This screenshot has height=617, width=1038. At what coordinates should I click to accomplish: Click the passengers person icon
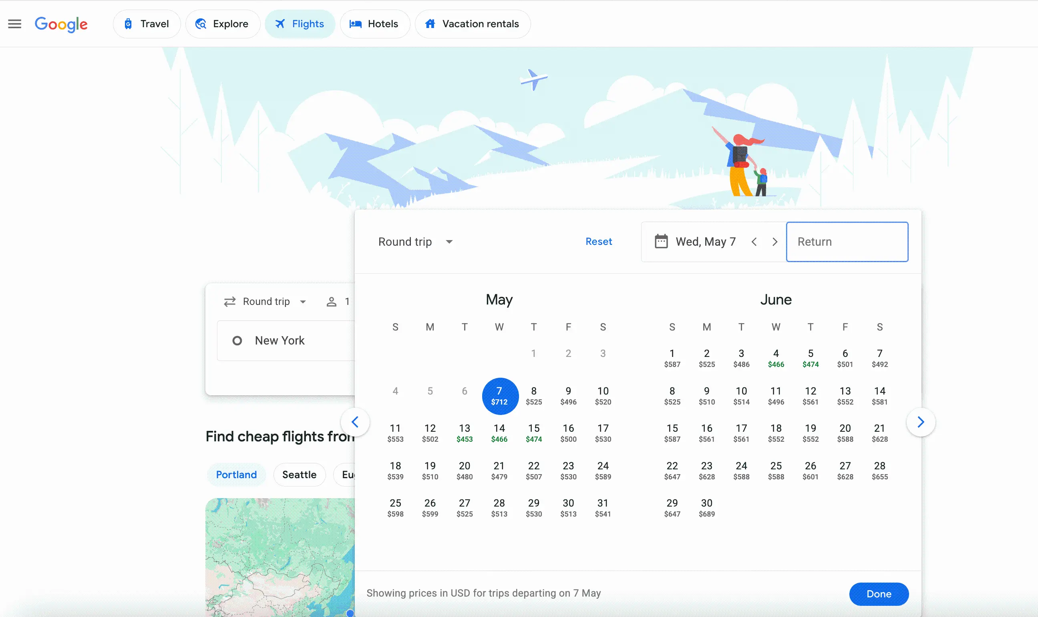click(x=331, y=302)
